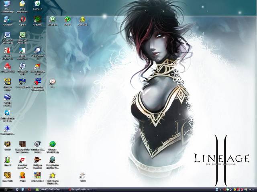Open the Microsoft Office Excel shortcut
Screen dimensions: 257x192
[x=22, y=35]
